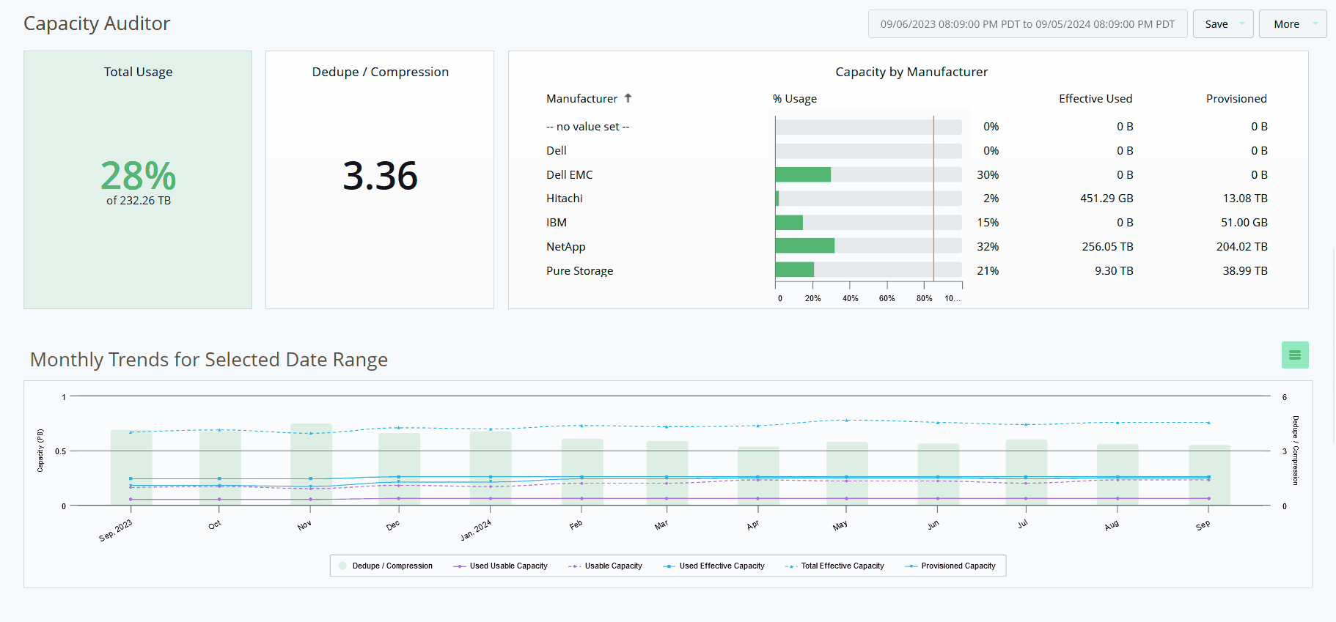Click the 451.29 GB effective used cell
The image size is (1336, 622).
[x=1106, y=199]
